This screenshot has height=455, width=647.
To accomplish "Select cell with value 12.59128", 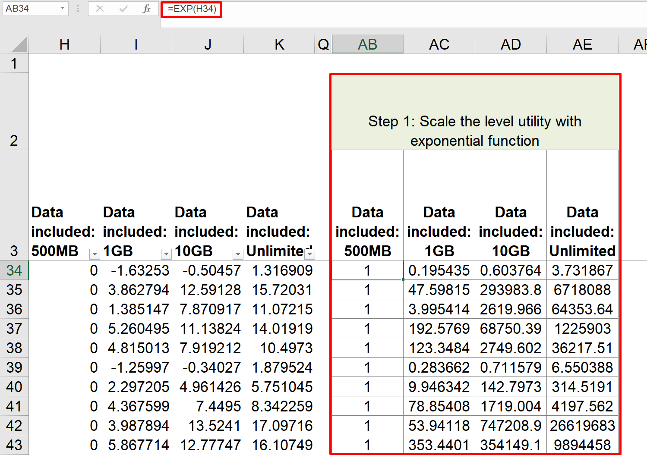I will pyautogui.click(x=208, y=290).
